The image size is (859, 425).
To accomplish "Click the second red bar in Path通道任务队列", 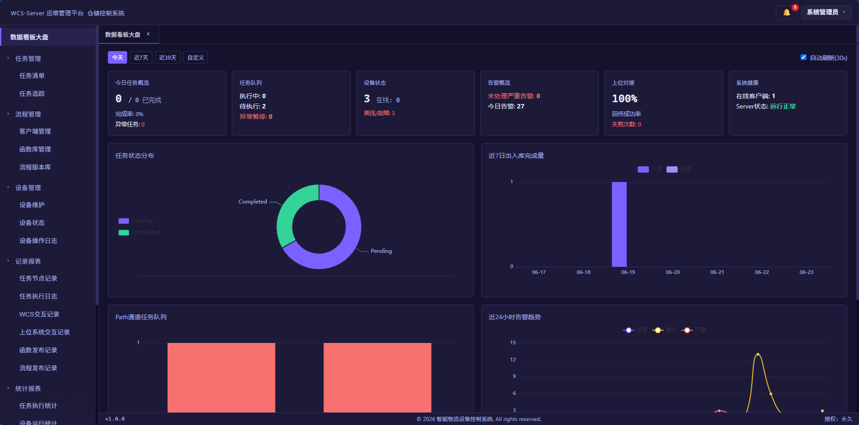I will pyautogui.click(x=377, y=377).
